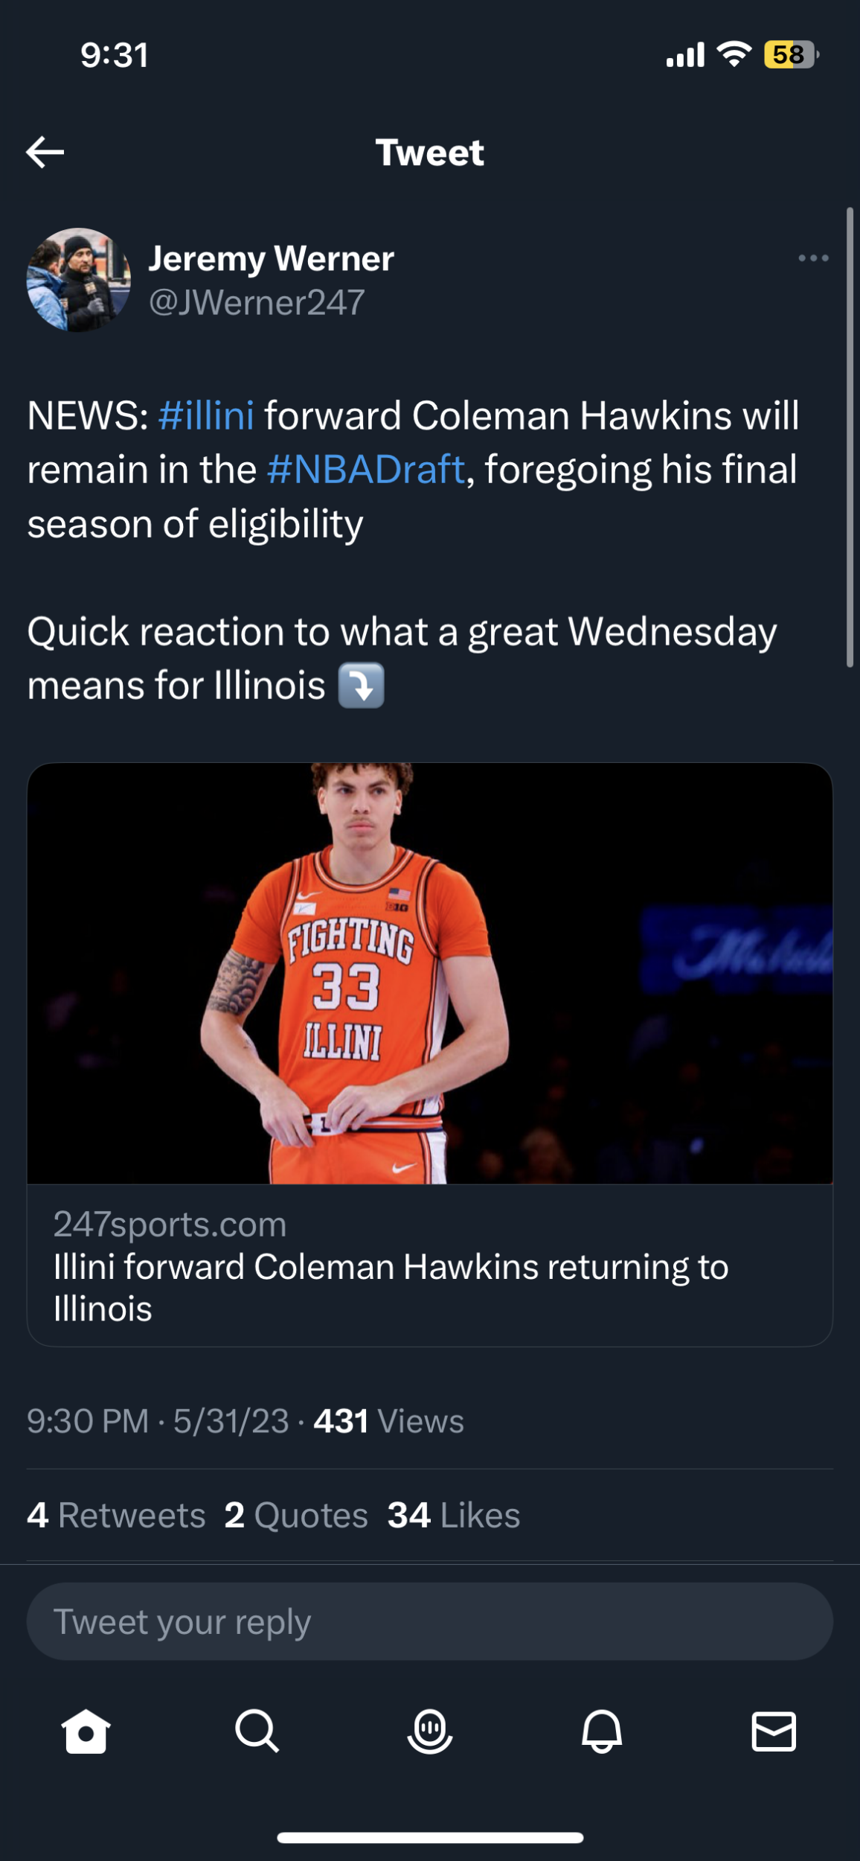Open the #NBADraft hashtag

click(365, 470)
